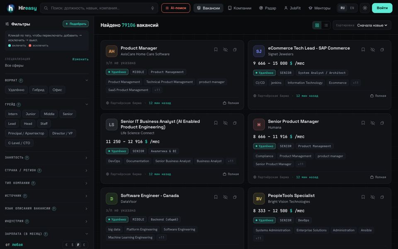Select dollar currency for salary

point(72,245)
